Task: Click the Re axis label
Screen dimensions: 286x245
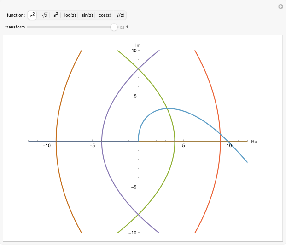Action: coord(254,142)
